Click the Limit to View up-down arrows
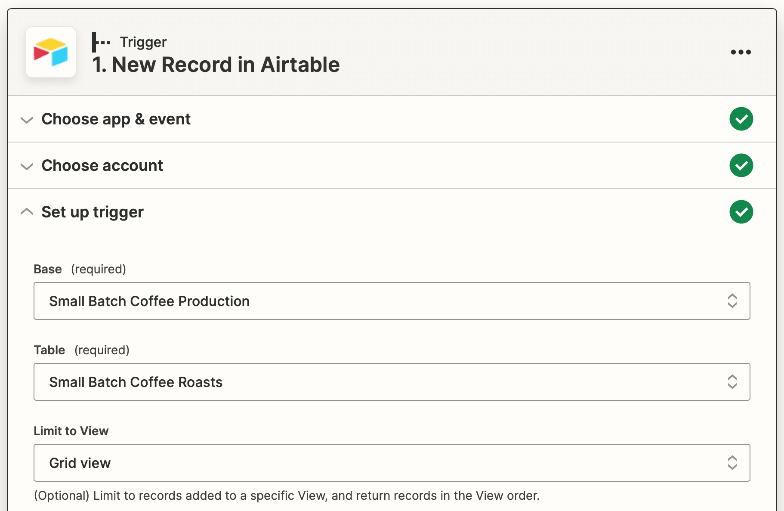This screenshot has height=511, width=784. pos(732,463)
